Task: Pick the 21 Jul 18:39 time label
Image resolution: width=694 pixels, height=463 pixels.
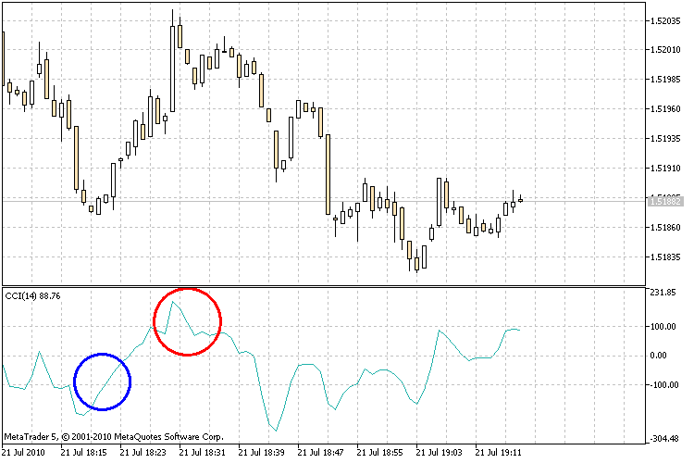Action: pos(261,453)
